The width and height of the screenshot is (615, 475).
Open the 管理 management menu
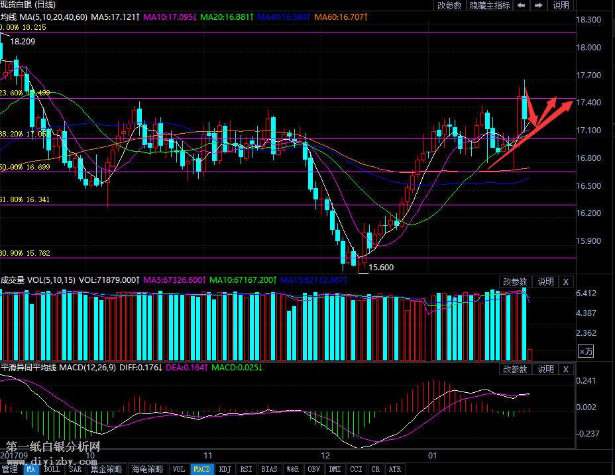click(x=10, y=469)
